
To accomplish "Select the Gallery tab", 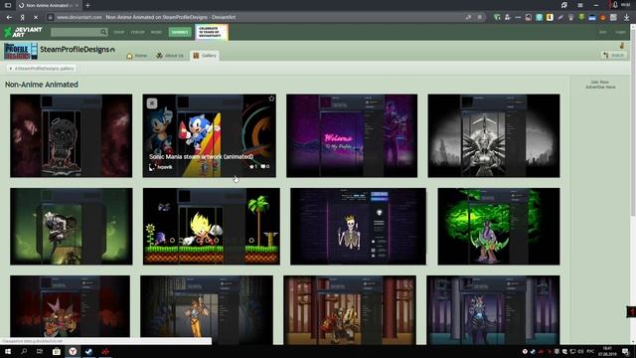I will point(205,56).
